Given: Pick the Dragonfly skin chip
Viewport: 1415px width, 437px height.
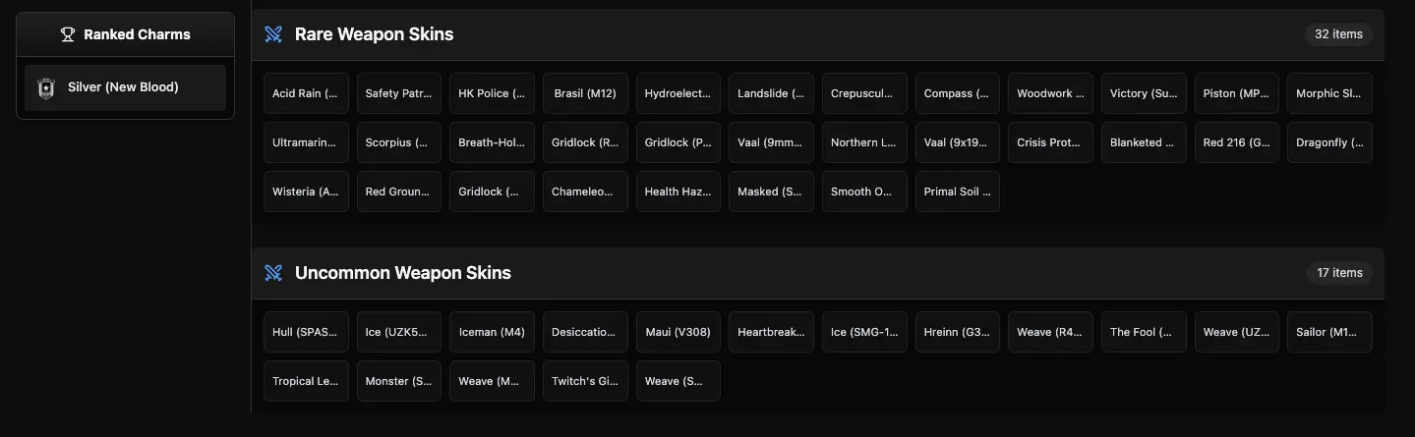Looking at the screenshot, I should [1329, 142].
